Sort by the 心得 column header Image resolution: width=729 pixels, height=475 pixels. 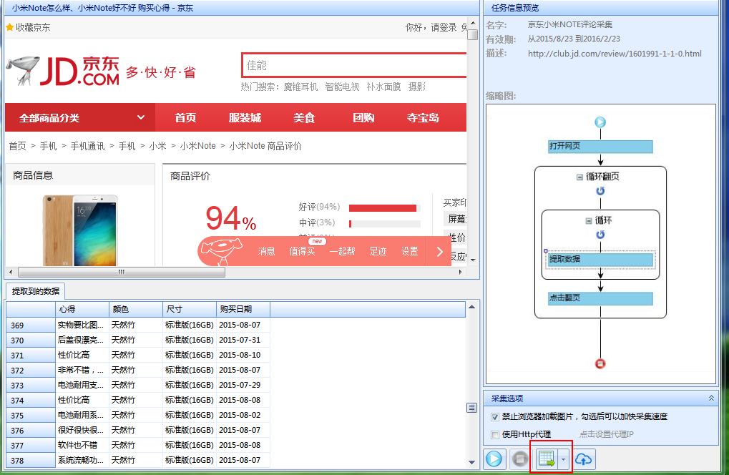click(82, 310)
